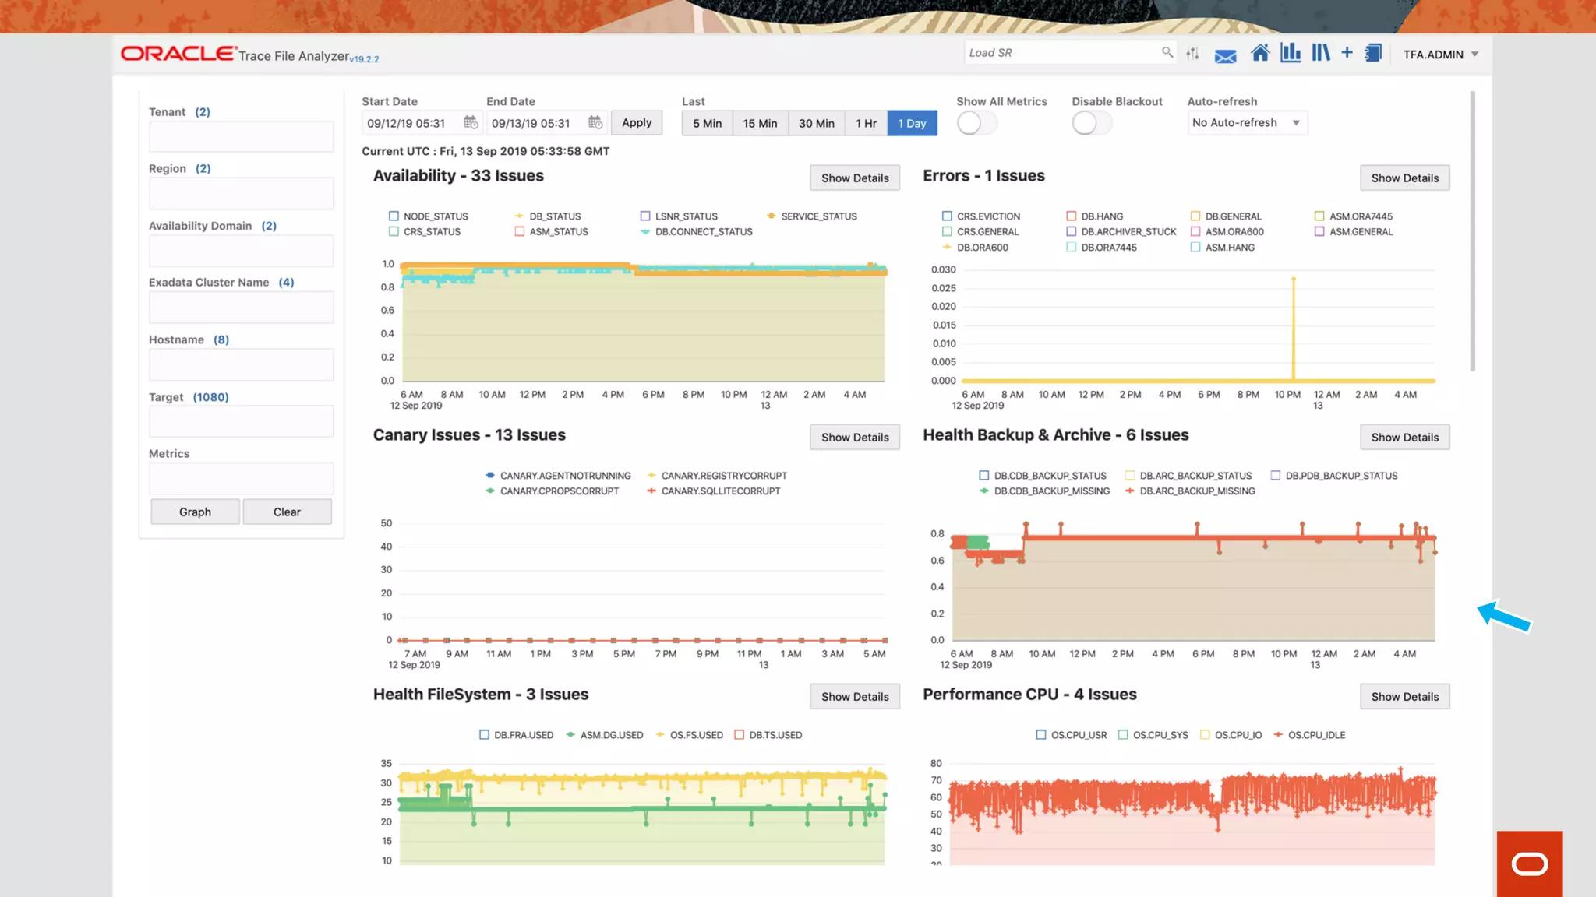1596x897 pixels.
Task: Check the NODE_STATUS legend checkbox
Action: (x=394, y=216)
